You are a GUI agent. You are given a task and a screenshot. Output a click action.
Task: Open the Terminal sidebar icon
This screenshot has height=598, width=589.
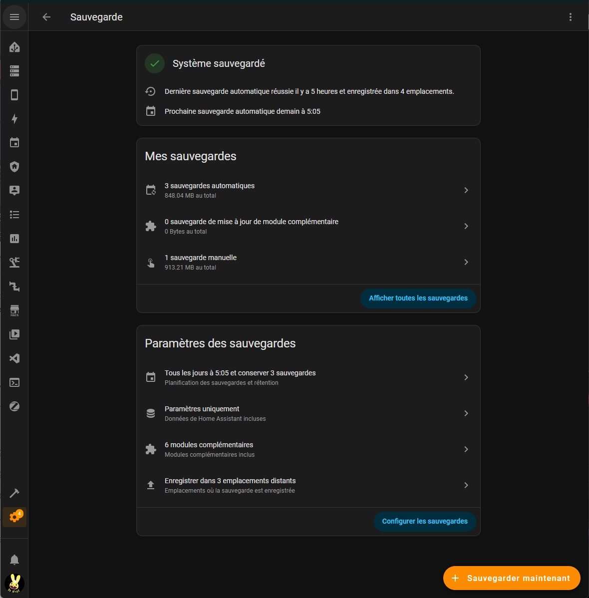tap(14, 382)
